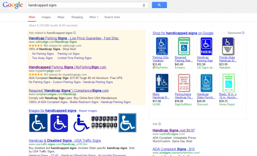Open Search tools options
257x156 pixels.
click(x=112, y=17)
